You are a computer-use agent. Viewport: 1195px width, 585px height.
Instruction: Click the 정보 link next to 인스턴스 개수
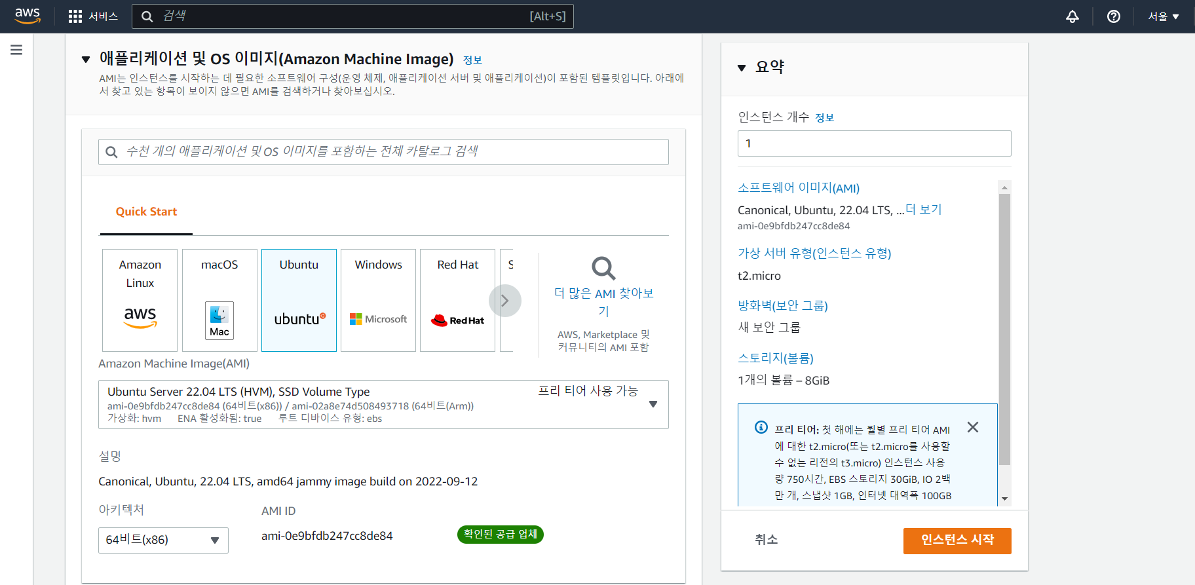click(x=824, y=118)
